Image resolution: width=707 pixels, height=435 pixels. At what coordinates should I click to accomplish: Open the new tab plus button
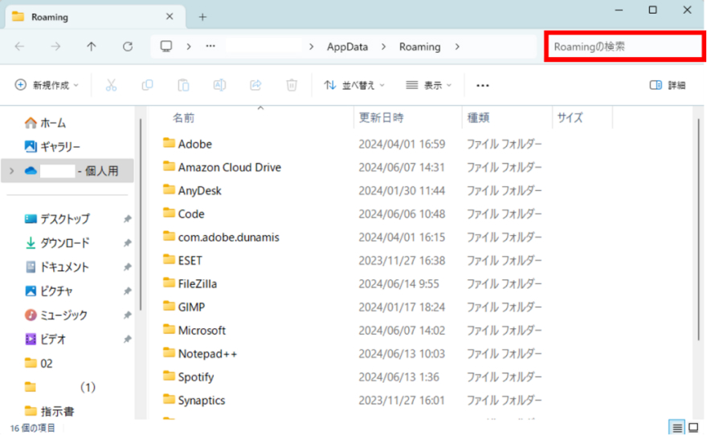click(202, 17)
